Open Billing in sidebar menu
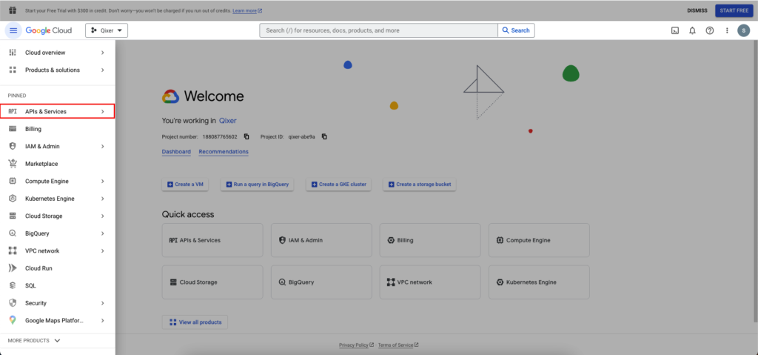 coord(58,129)
